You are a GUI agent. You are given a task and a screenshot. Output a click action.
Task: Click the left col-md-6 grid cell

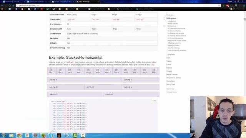click(75, 94)
